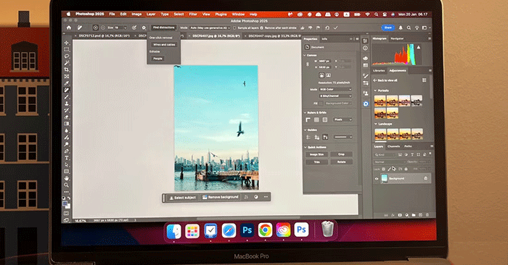This screenshot has width=508, height=265.
Task: Open the Mode dropdown in the options bar
Action: coord(210,28)
